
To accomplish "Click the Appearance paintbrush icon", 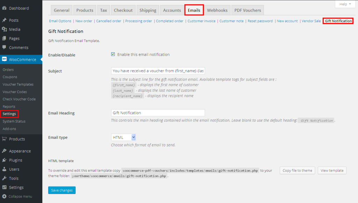I will (5, 151).
